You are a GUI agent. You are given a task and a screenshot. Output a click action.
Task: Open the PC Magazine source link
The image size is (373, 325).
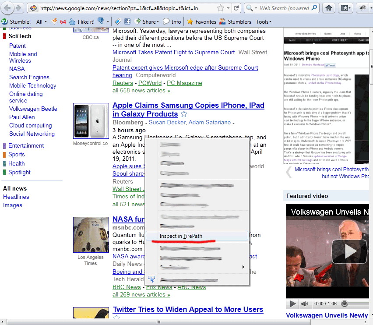(x=184, y=83)
